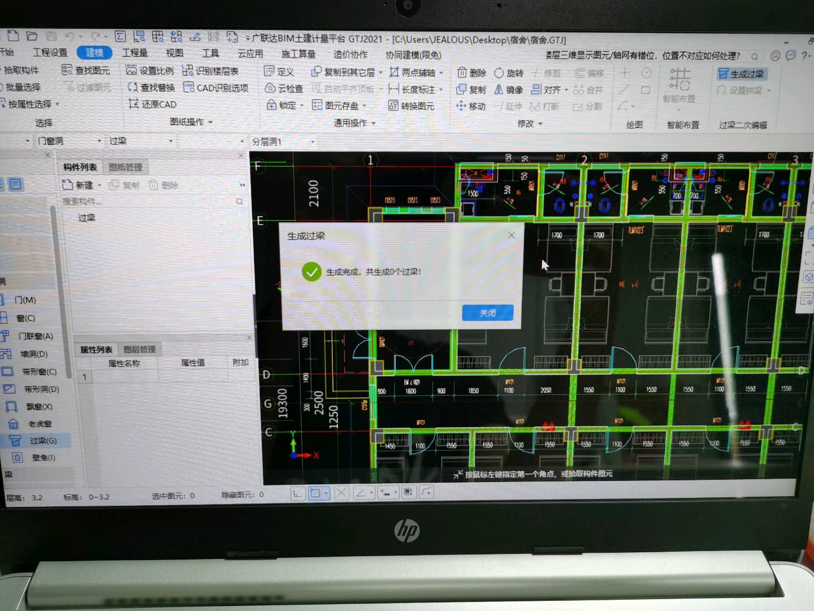Click the X on 生成过梁 dialog
Screen dimensions: 814x611
tap(511, 235)
